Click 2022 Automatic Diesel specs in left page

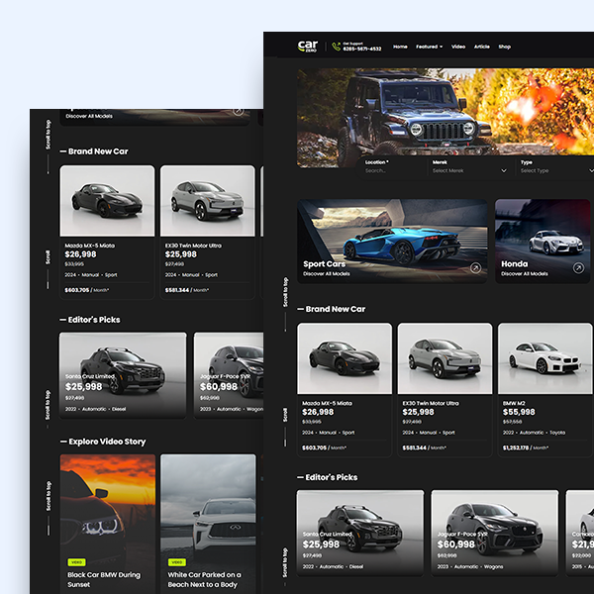(95, 409)
